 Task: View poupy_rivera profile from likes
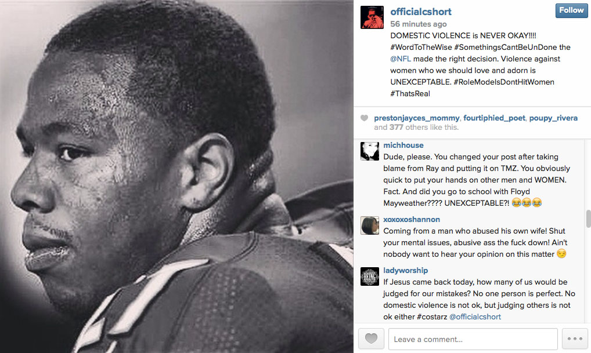coord(553,118)
